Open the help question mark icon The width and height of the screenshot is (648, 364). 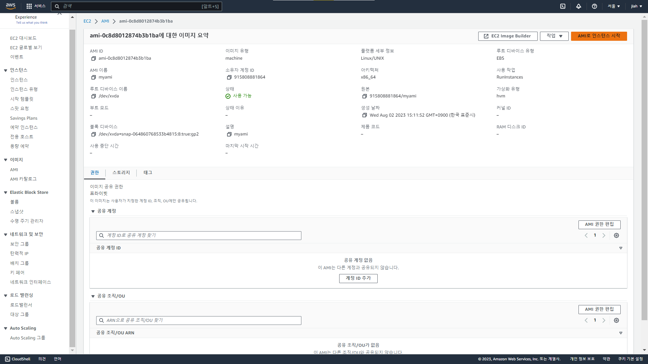pyautogui.click(x=594, y=6)
